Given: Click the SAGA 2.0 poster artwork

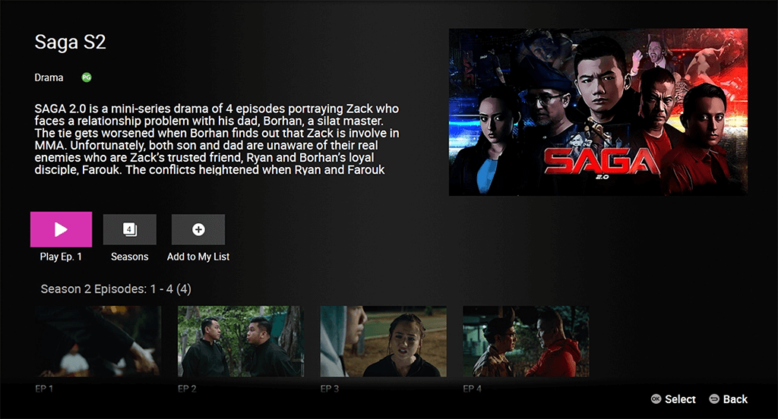Looking at the screenshot, I should [599, 112].
